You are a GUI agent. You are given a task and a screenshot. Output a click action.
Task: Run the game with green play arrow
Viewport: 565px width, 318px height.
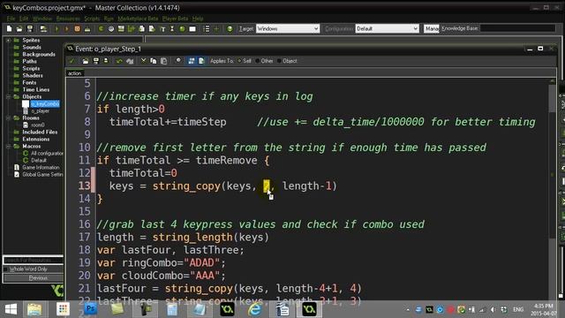click(56, 28)
